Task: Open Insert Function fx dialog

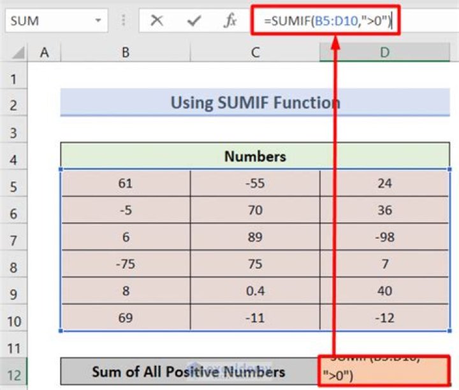Action: pos(229,21)
